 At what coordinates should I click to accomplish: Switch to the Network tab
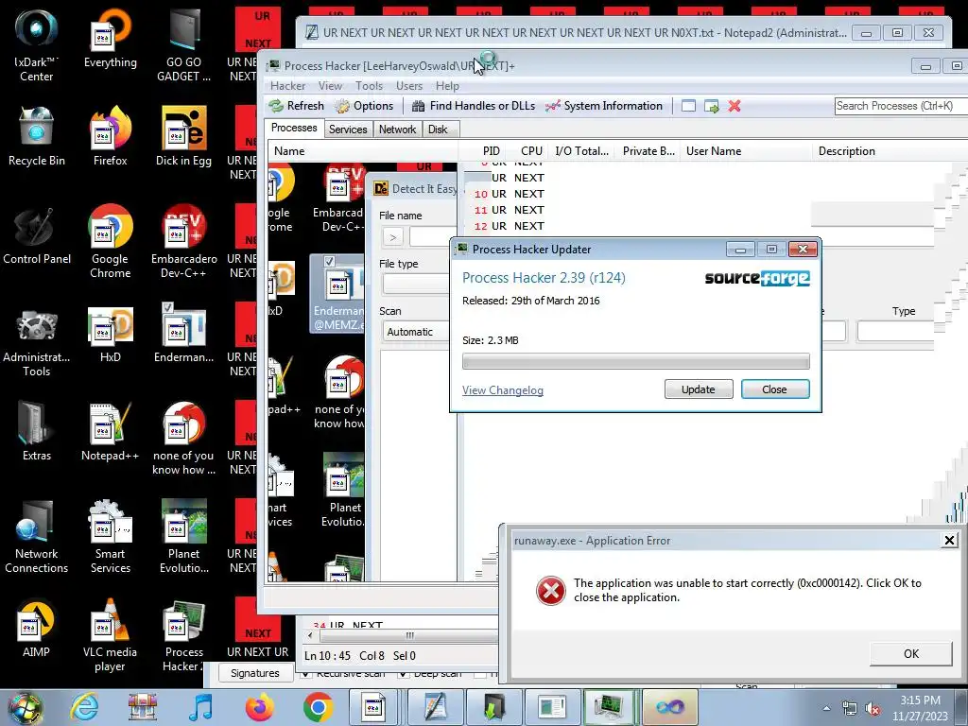tap(398, 129)
